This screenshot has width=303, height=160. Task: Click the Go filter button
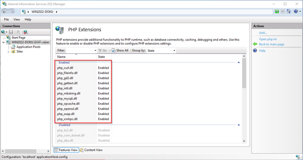(103, 50)
